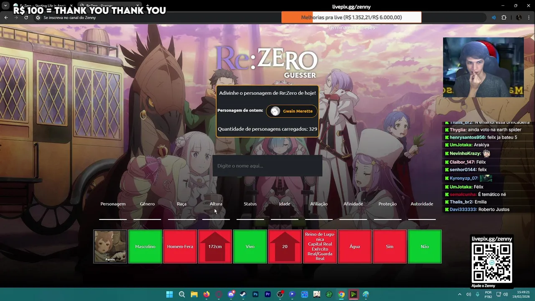Open the Chrome three-dot menu
This screenshot has width=535, height=301.
(x=530, y=18)
